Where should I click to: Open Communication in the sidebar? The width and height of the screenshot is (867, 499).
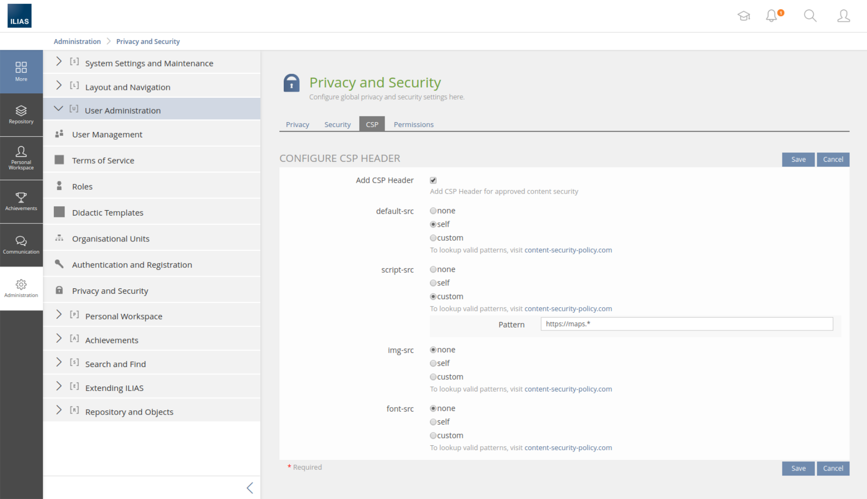pos(21,245)
